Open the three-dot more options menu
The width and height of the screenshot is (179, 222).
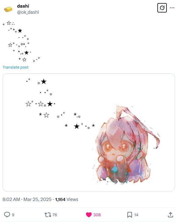tap(172, 8)
